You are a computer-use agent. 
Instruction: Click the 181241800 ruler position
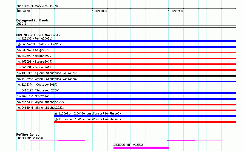tap(100, 11)
